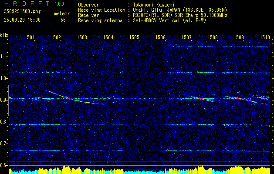The height and width of the screenshot is (174, 274).
Task: Select the meteor count 55
Action: (63, 20)
